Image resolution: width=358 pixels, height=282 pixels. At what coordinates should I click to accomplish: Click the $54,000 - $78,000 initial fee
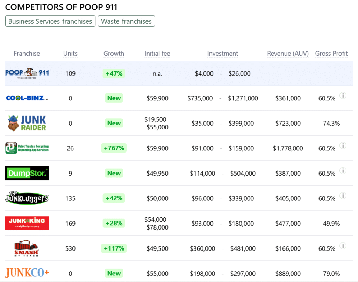157,223
